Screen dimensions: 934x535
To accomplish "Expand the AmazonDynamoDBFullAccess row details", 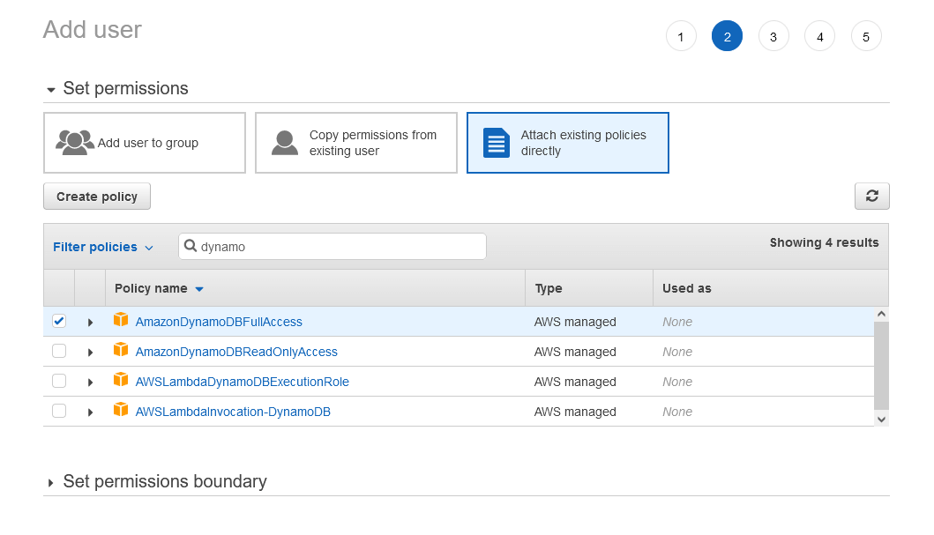I will coord(90,323).
